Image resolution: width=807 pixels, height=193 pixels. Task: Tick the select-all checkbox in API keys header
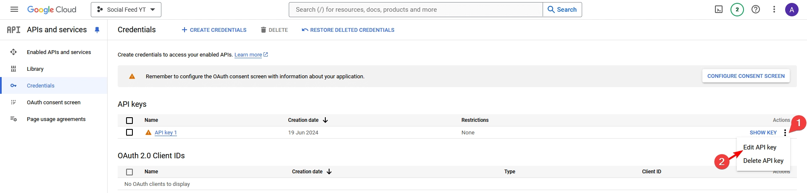[129, 120]
